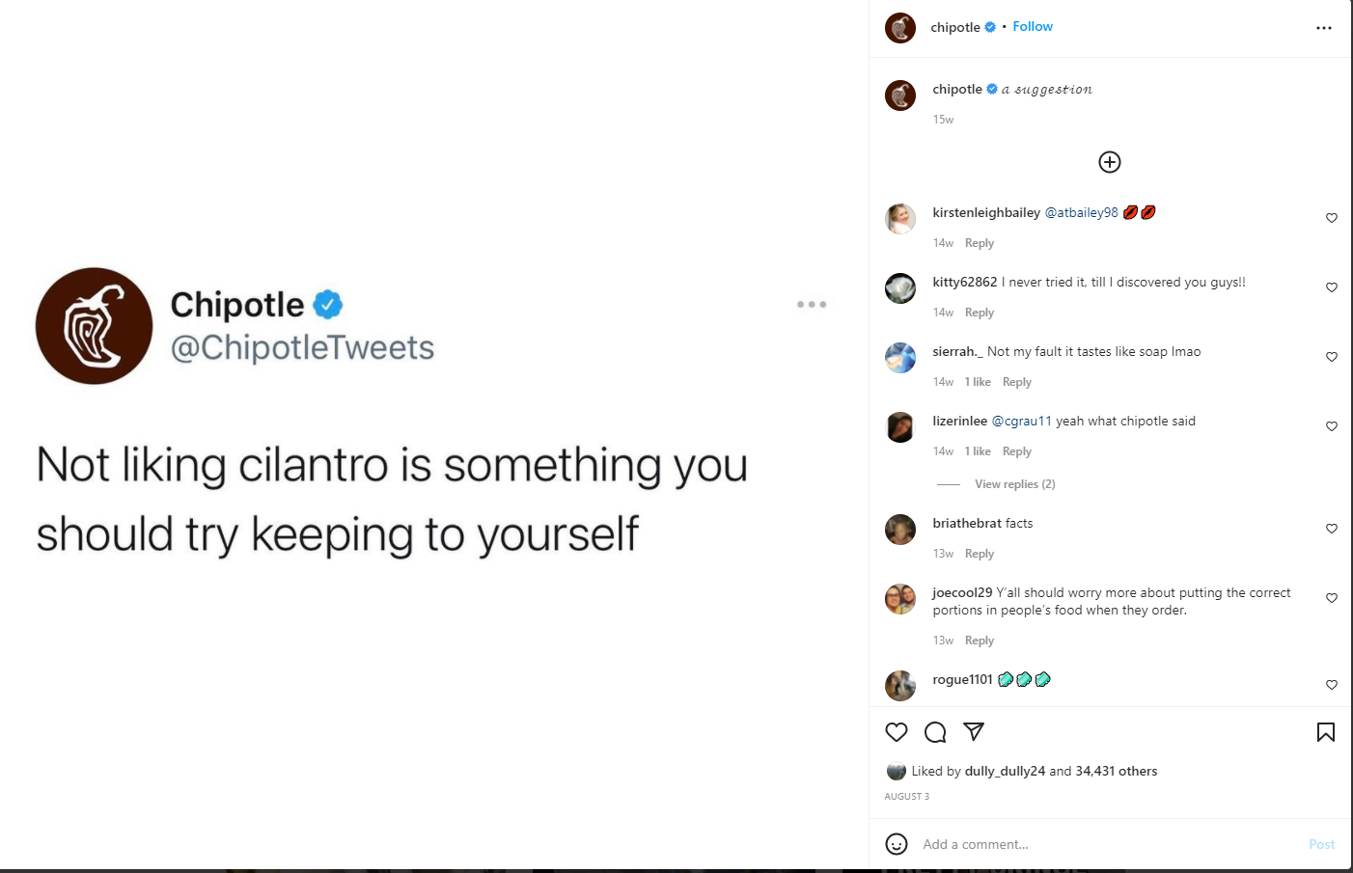Open the @atbailey98 mention link

pos(1081,212)
